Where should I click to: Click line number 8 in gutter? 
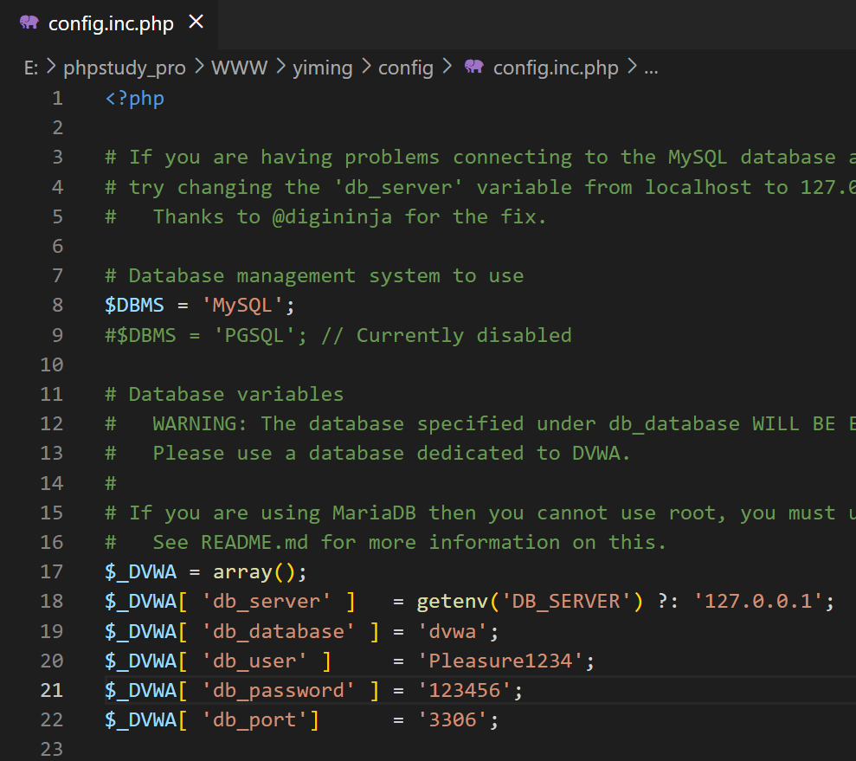click(x=58, y=305)
